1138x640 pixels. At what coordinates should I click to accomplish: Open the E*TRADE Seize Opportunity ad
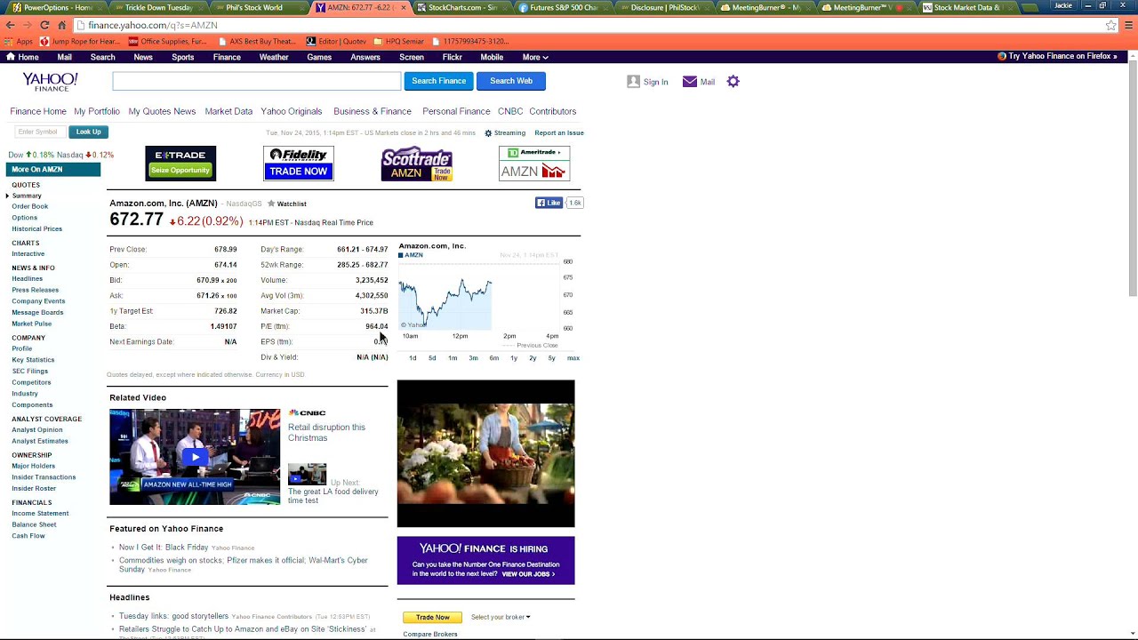click(180, 164)
